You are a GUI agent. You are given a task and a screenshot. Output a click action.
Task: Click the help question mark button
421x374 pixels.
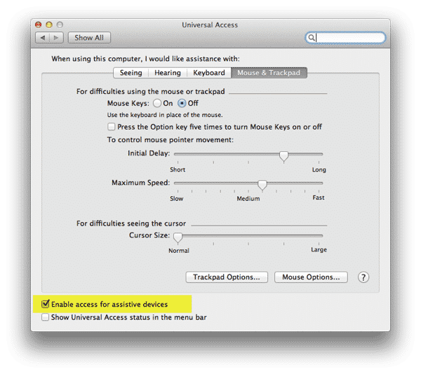[363, 277]
